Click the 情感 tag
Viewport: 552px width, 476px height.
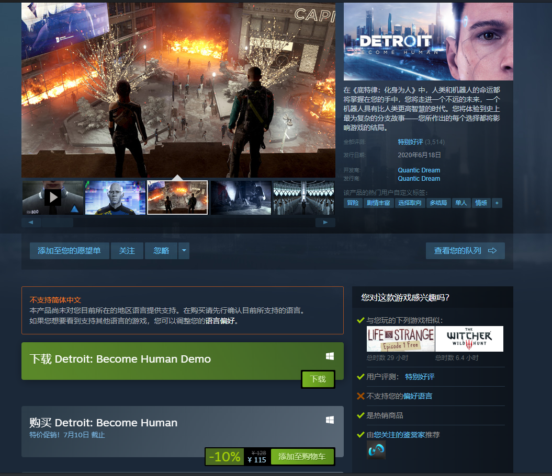coord(481,203)
